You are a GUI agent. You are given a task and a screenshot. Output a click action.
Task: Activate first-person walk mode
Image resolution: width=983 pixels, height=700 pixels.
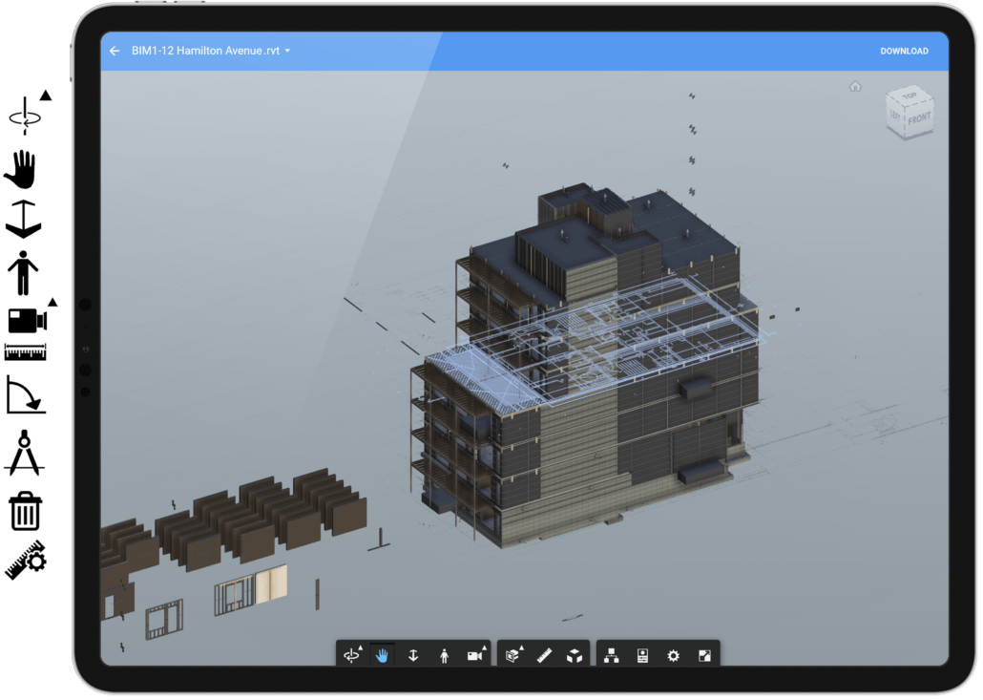tap(444, 654)
